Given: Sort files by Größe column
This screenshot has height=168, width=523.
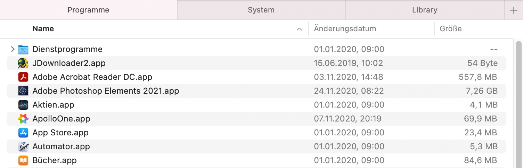Looking at the screenshot, I should click(450, 29).
